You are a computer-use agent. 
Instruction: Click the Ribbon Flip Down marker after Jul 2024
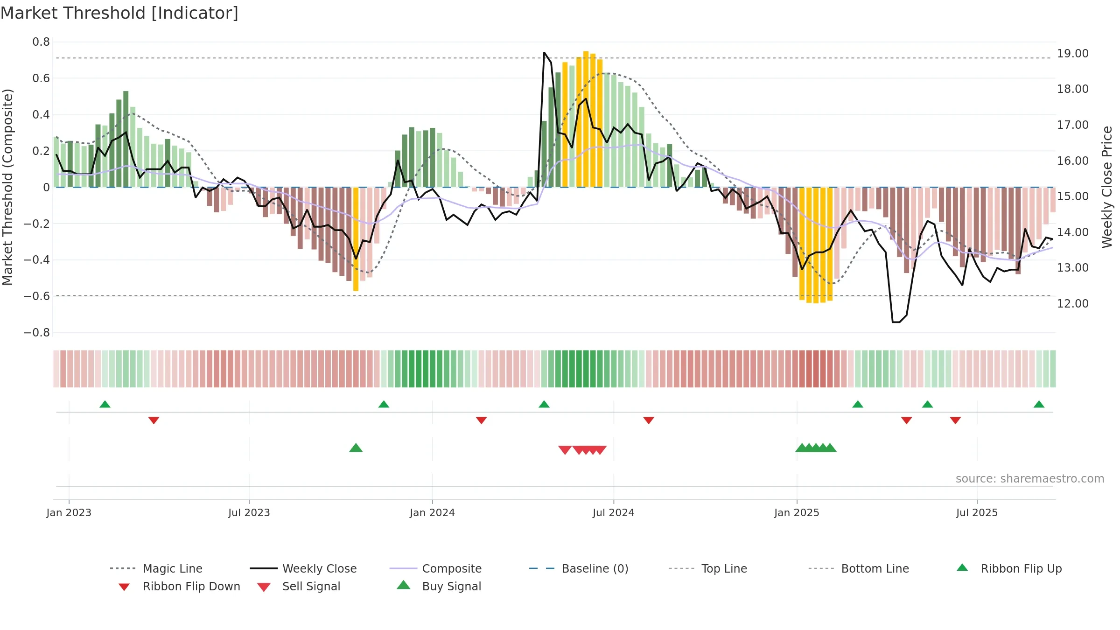649,420
